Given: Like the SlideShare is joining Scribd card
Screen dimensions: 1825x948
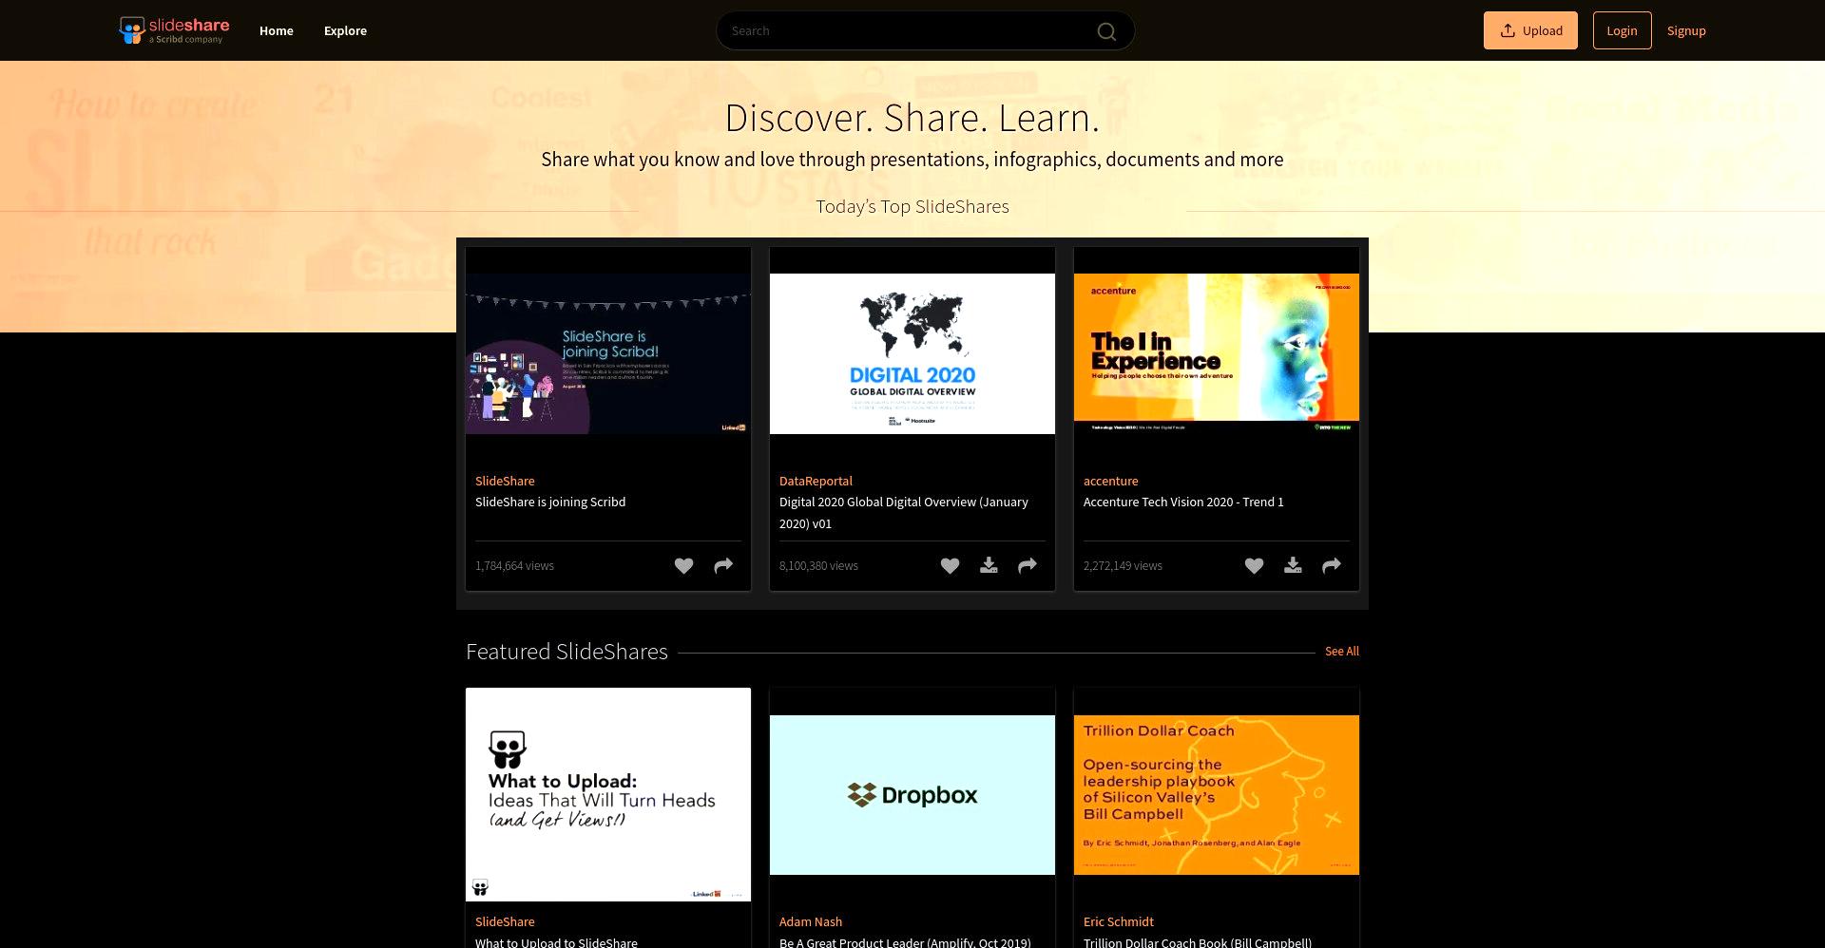Looking at the screenshot, I should [x=683, y=566].
